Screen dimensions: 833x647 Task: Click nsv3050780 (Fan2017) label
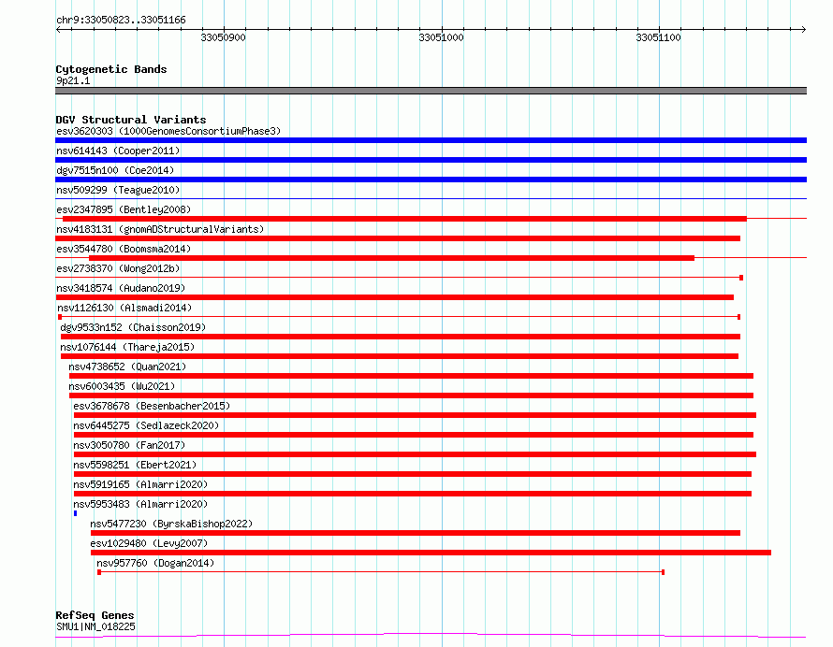pos(129,445)
